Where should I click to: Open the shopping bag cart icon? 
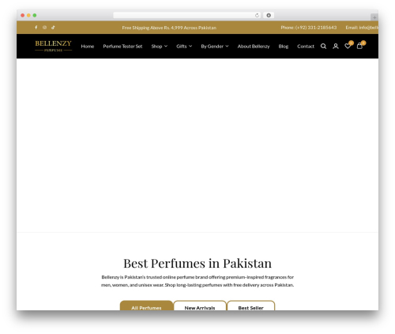[x=359, y=46]
